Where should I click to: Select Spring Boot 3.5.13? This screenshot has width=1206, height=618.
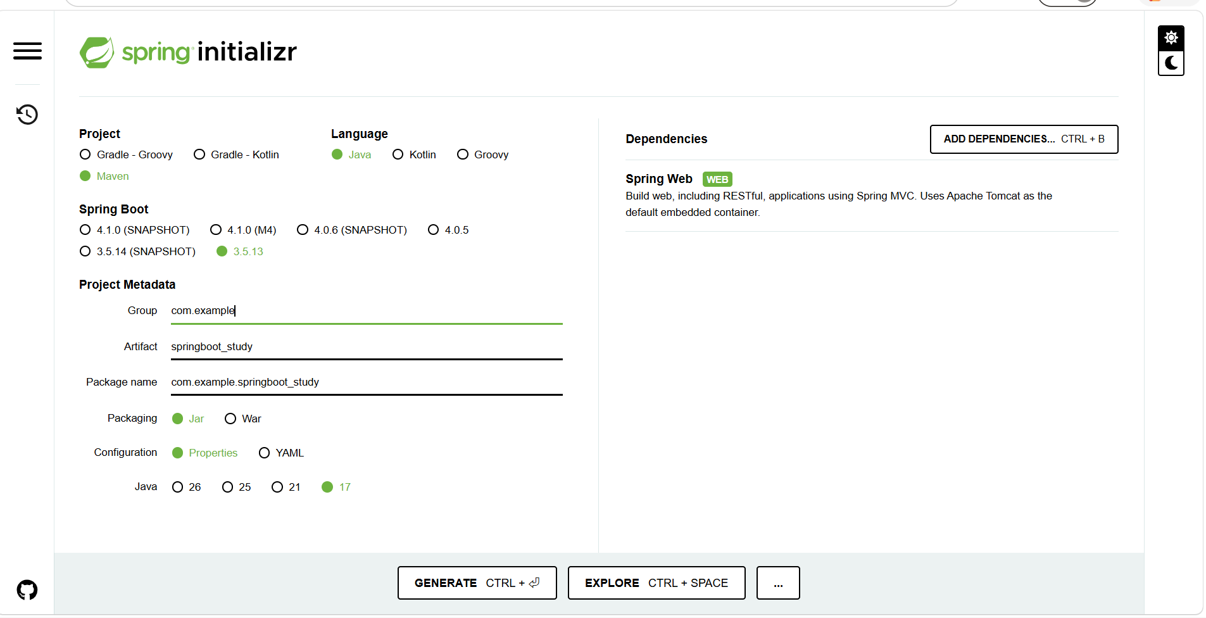[240, 251]
